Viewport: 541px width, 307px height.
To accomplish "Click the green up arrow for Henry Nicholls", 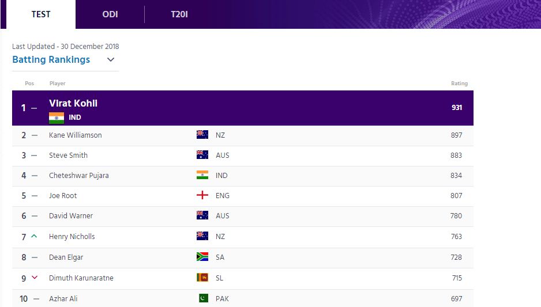I will 34,236.
